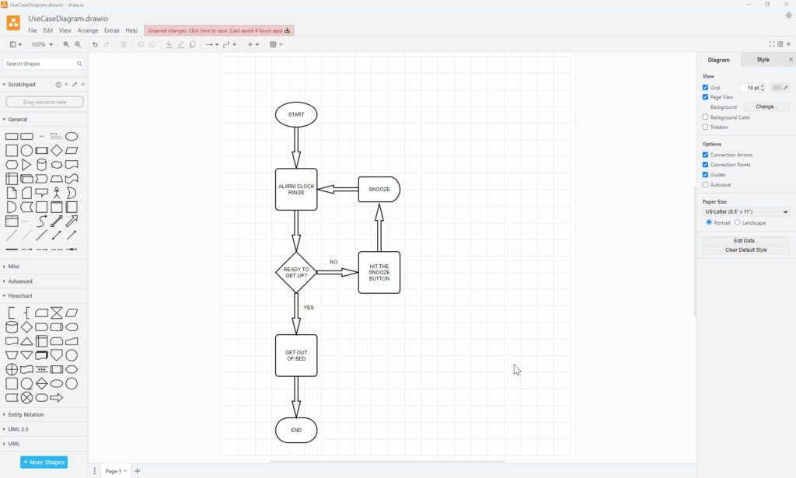This screenshot has height=478, width=796.
Task: Close the Scratchpad section with X icon
Action: coord(82,85)
